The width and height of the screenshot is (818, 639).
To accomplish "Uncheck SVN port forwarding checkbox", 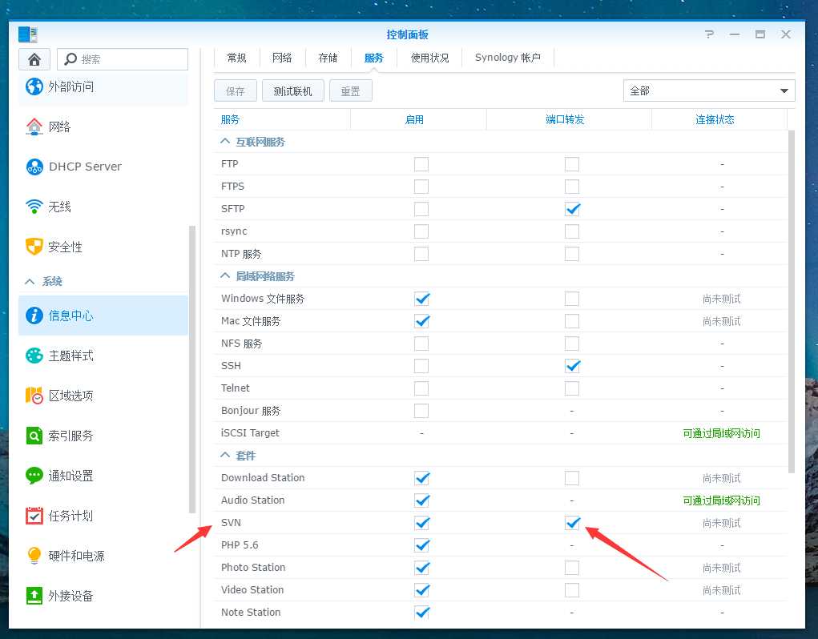I will (572, 523).
